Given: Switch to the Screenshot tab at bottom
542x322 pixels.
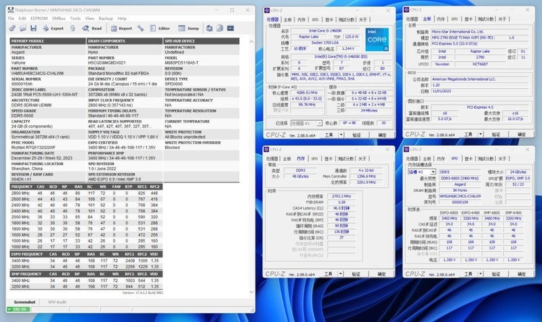Looking at the screenshot, I should (x=24, y=302).
